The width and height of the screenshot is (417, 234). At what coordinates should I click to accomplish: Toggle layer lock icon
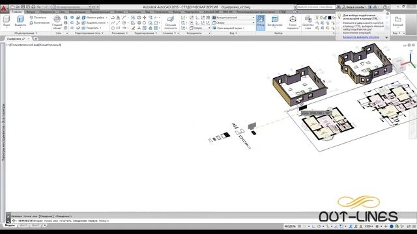click(x=325, y=18)
